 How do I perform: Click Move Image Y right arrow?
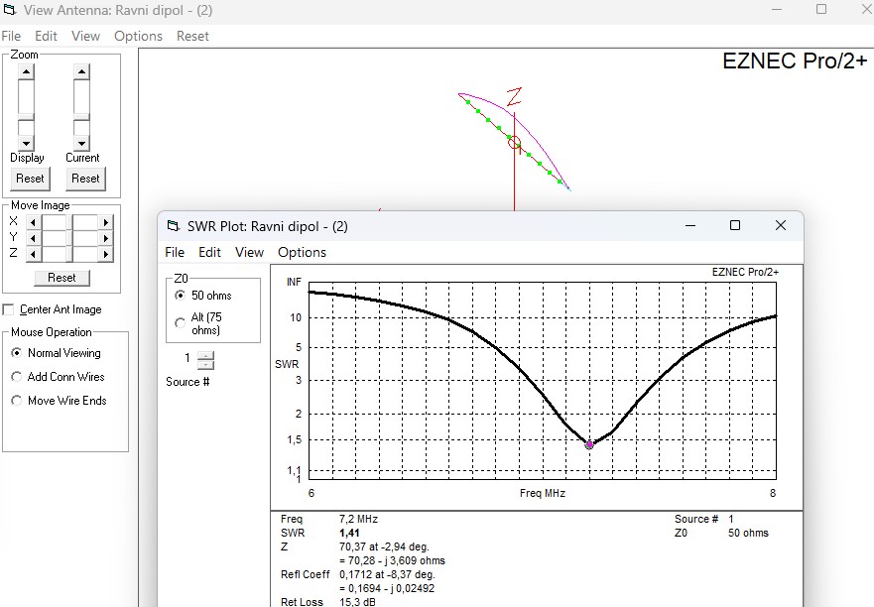coord(105,238)
